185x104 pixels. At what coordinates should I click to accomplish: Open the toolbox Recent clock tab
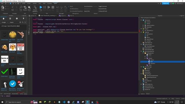[x=17, y=18]
